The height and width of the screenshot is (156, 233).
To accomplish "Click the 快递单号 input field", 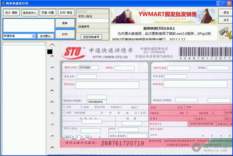I will (93, 30).
